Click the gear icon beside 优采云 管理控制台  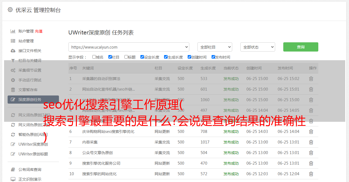tap(10, 10)
